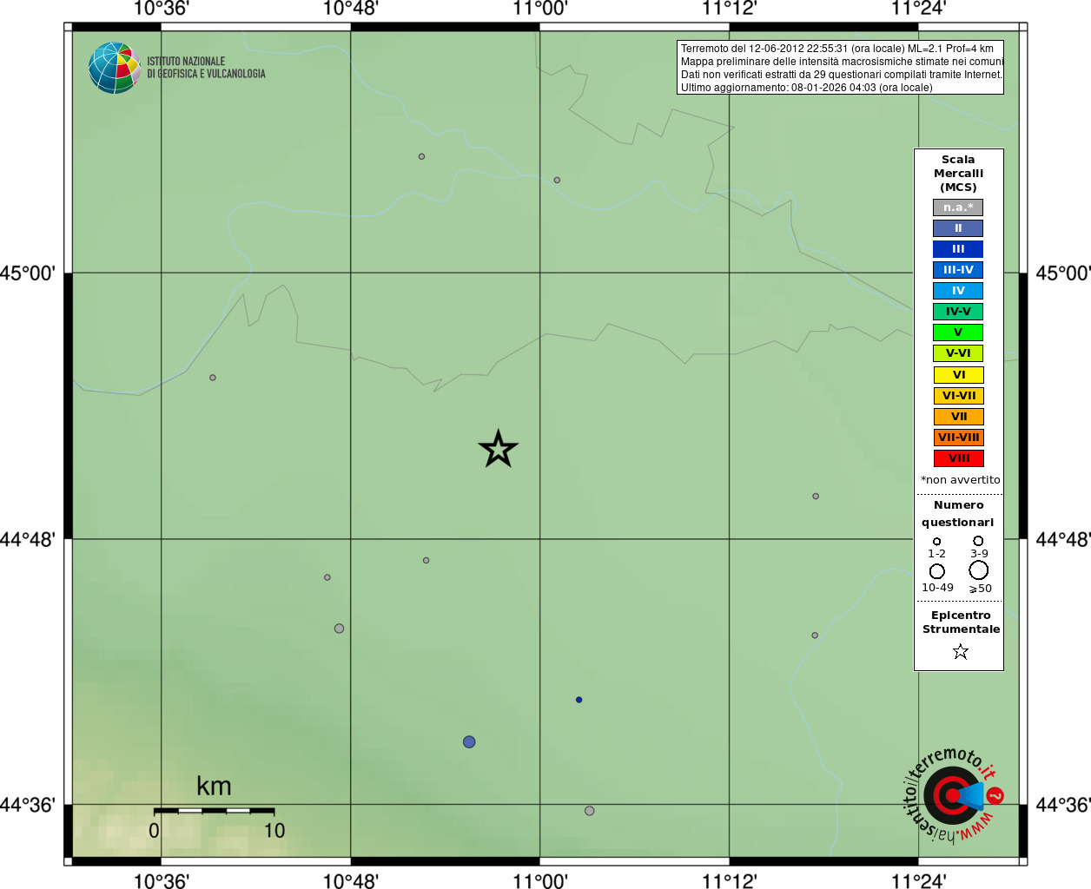Click the VI yellow legend swatch
The width and height of the screenshot is (1091, 889).
958,375
